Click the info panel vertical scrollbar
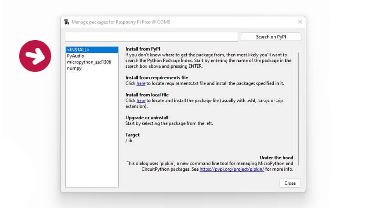This screenshot has width=365, height=208. point(298,109)
